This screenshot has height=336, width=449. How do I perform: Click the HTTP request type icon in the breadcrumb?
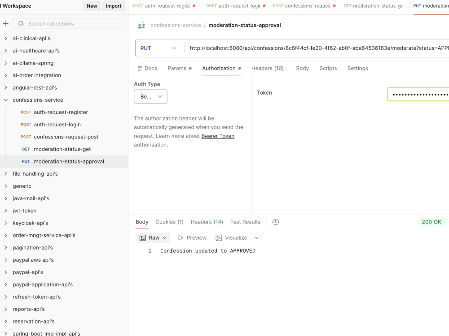(x=141, y=25)
